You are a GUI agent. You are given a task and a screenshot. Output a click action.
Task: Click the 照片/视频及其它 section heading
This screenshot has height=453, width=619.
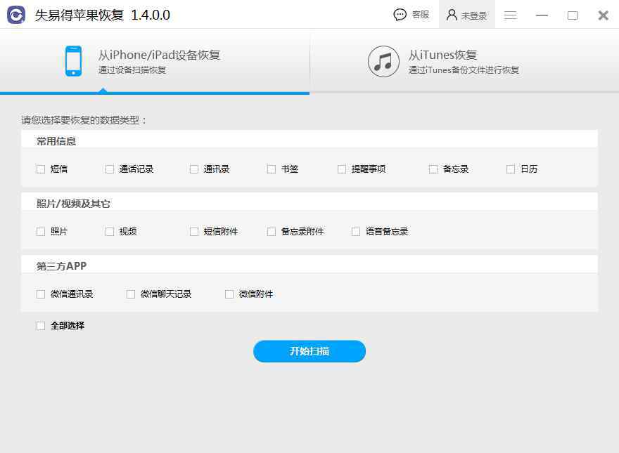pyautogui.click(x=73, y=204)
